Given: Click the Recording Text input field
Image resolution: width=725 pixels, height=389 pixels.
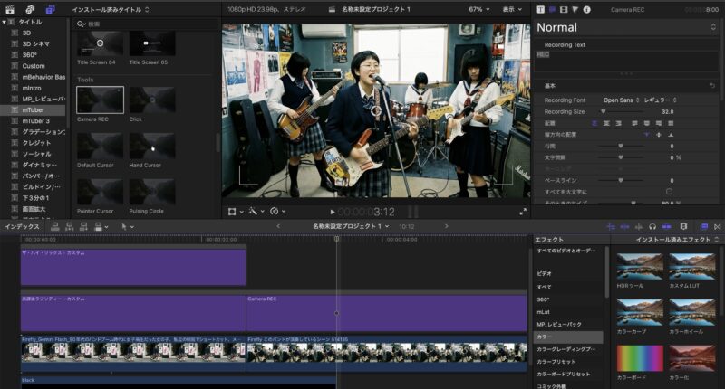Looking at the screenshot, I should tap(626, 61).
